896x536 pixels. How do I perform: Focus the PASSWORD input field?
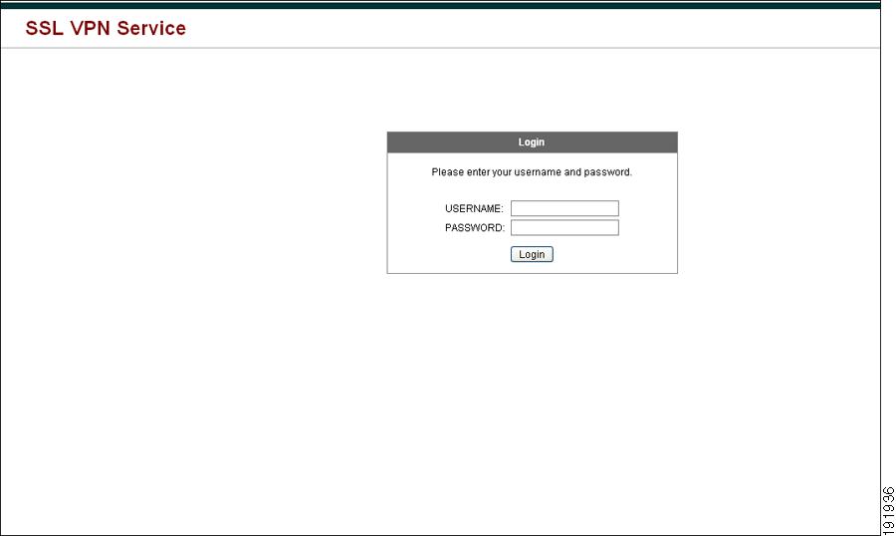(564, 228)
